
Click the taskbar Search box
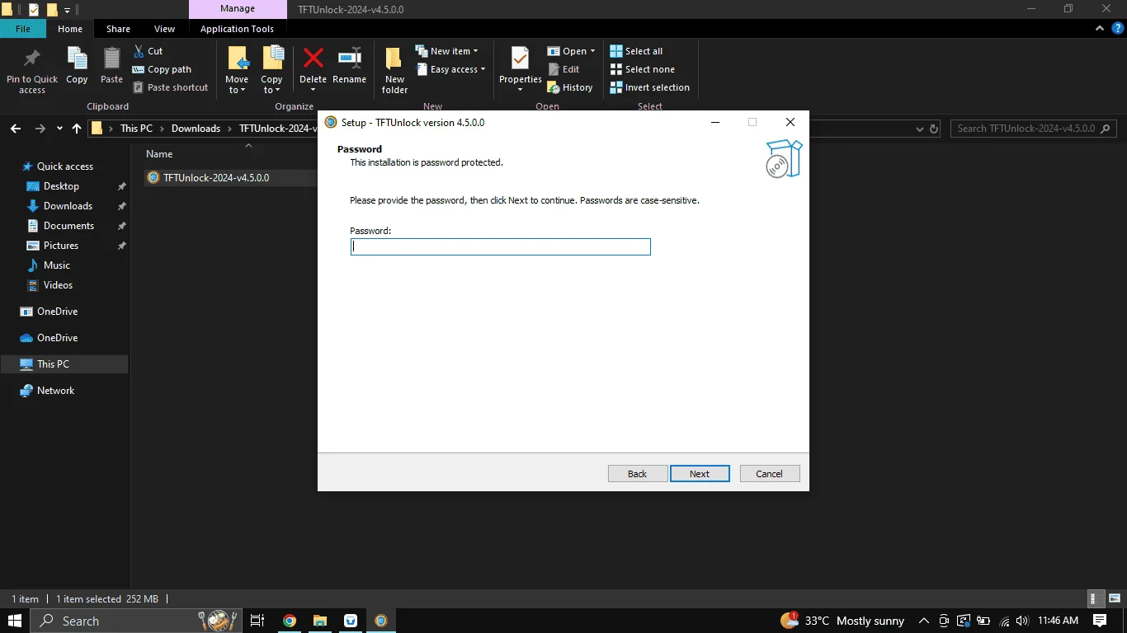136,621
